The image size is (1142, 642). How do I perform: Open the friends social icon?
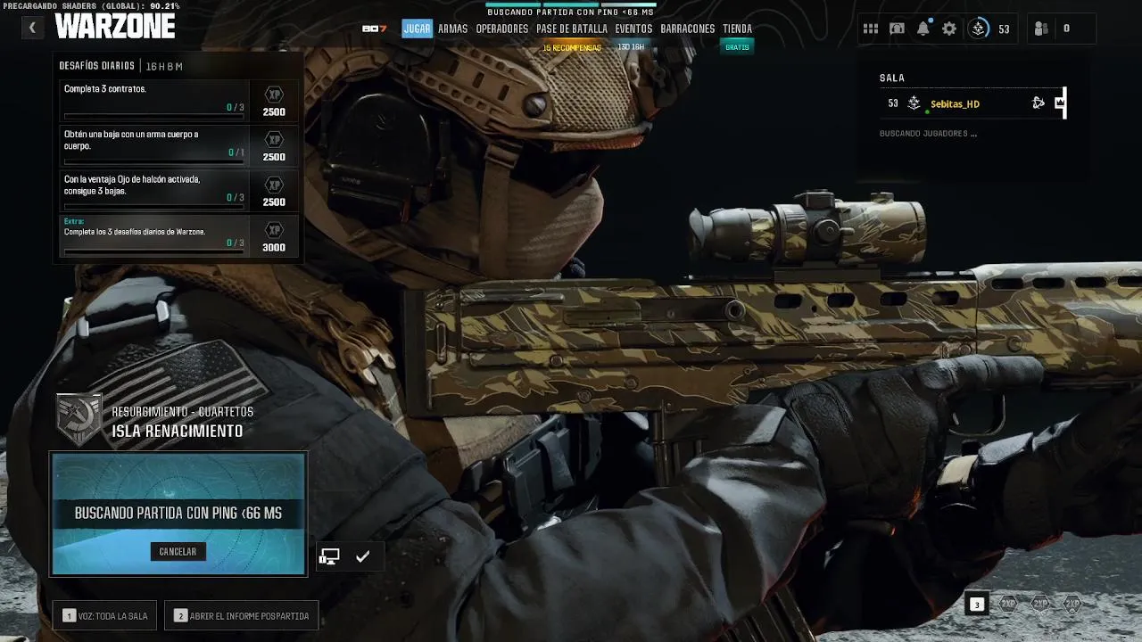pos(1041,29)
